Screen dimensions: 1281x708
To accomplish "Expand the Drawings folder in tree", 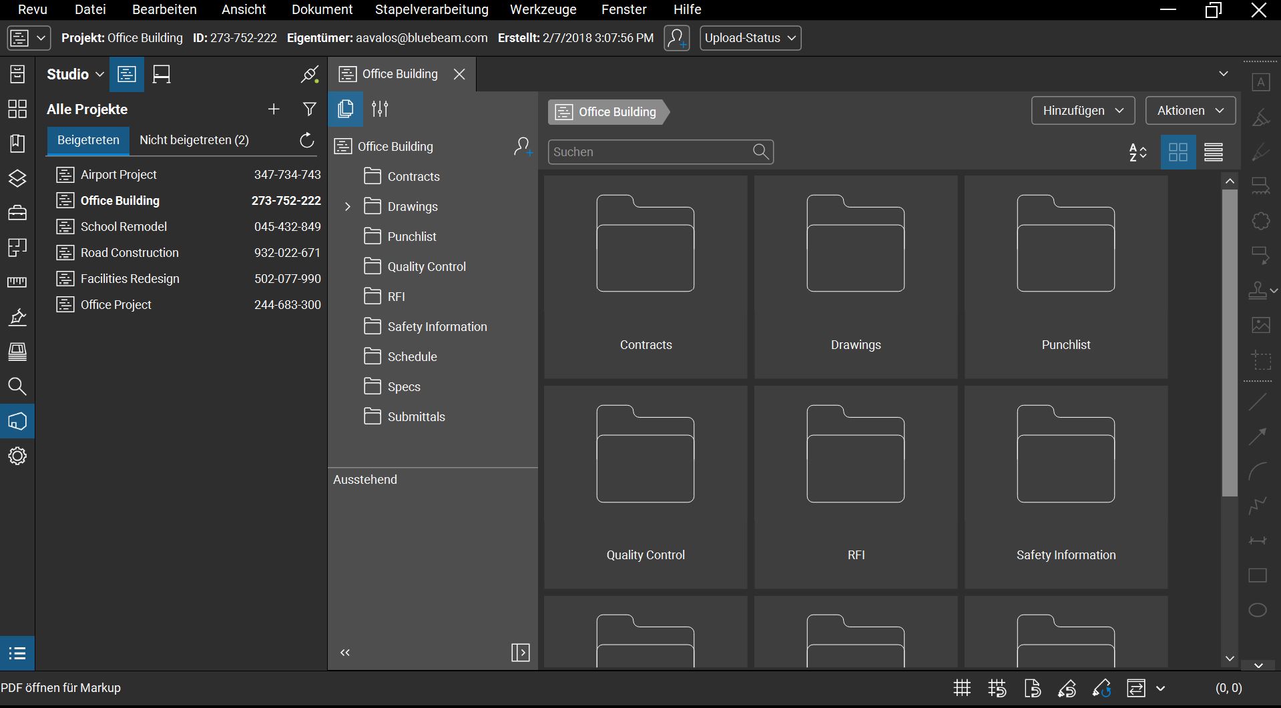I will point(347,207).
